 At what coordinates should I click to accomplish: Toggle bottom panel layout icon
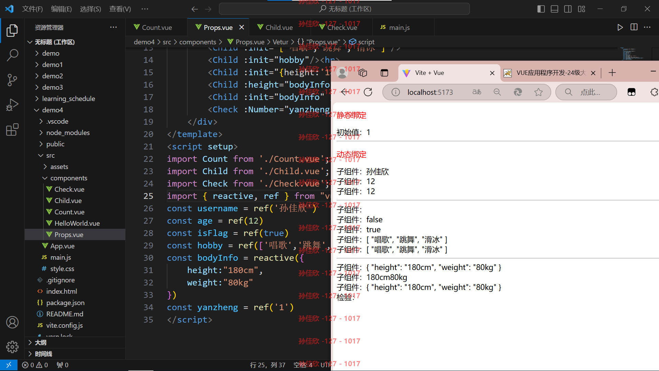[x=554, y=9]
